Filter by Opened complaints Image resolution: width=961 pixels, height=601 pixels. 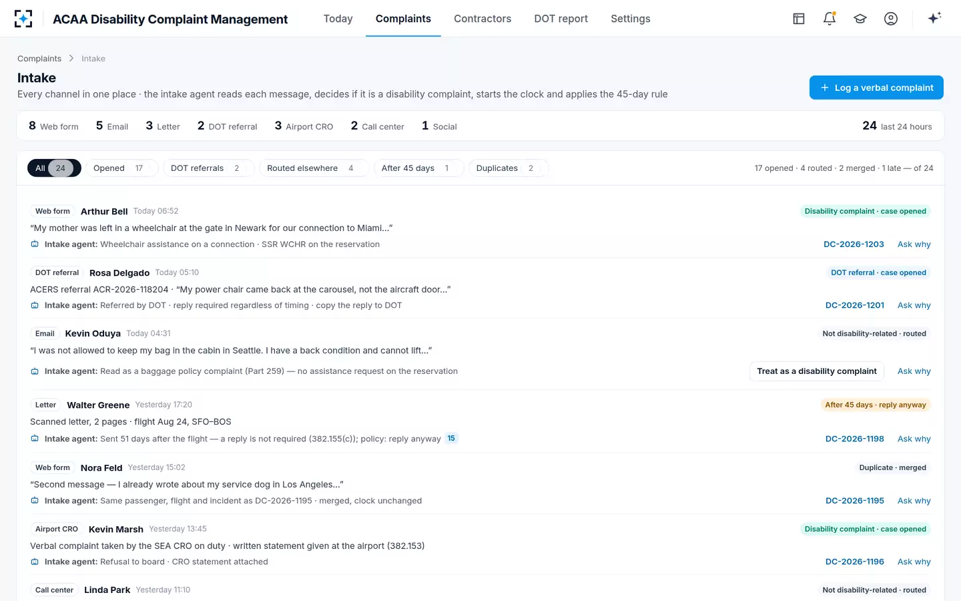(121, 168)
